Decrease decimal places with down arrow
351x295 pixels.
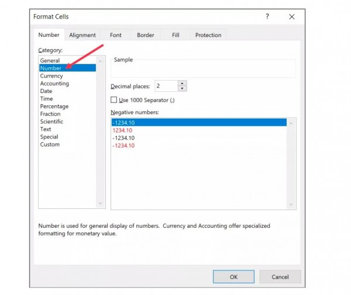tap(182, 88)
